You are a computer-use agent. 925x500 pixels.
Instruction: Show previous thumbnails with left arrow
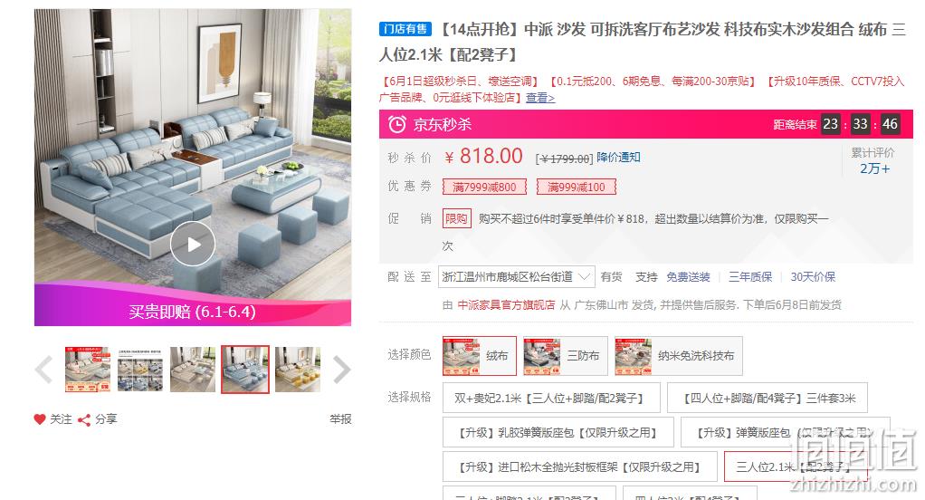[44, 370]
